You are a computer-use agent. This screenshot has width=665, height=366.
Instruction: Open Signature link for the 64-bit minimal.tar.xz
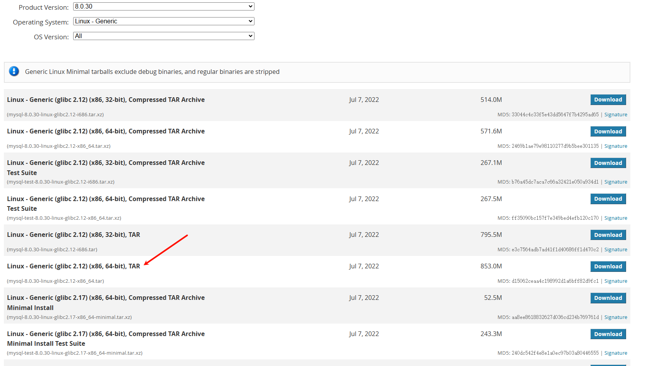coord(616,317)
